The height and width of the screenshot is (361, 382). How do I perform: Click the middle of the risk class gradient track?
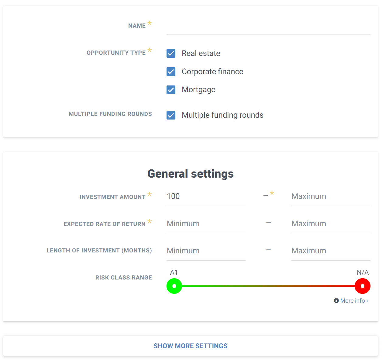[x=268, y=286]
